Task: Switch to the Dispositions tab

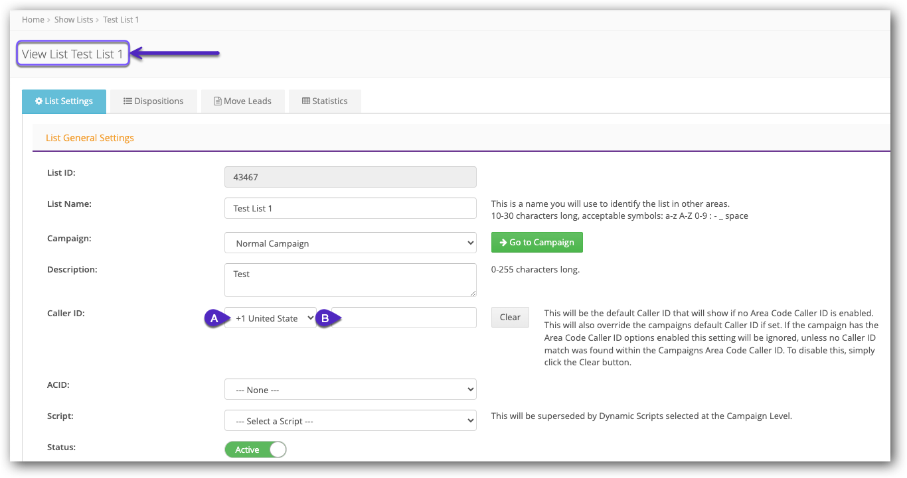Action: [x=153, y=101]
